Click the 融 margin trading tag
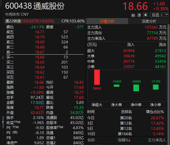Viewport: 170px width, 145px height. pyautogui.click(x=133, y=15)
